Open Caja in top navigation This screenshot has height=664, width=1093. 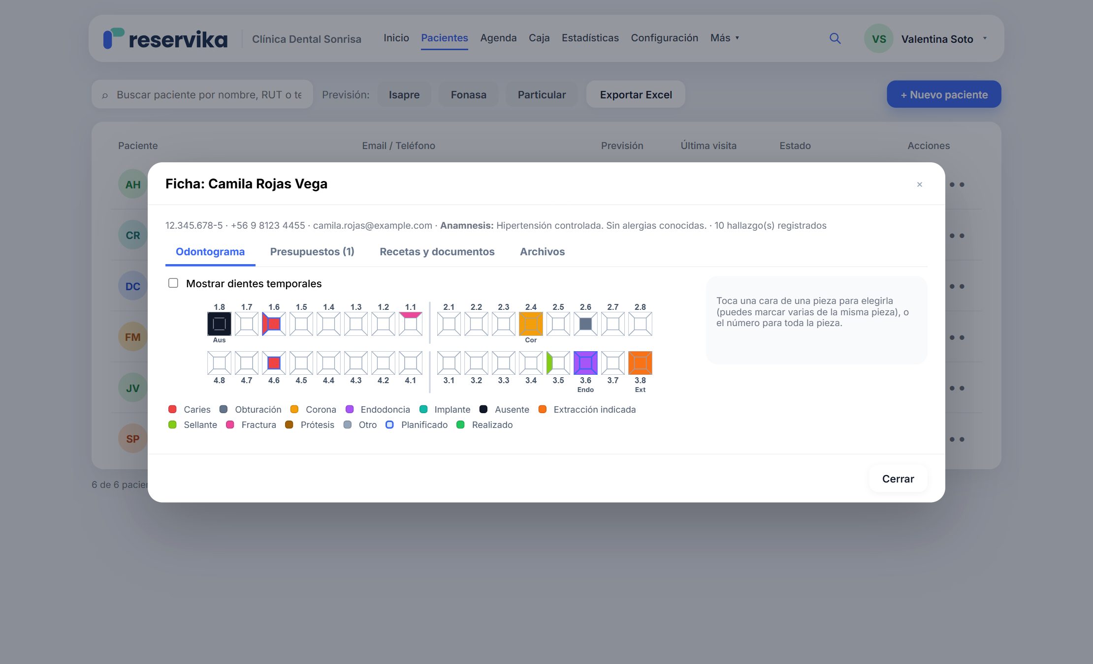539,38
